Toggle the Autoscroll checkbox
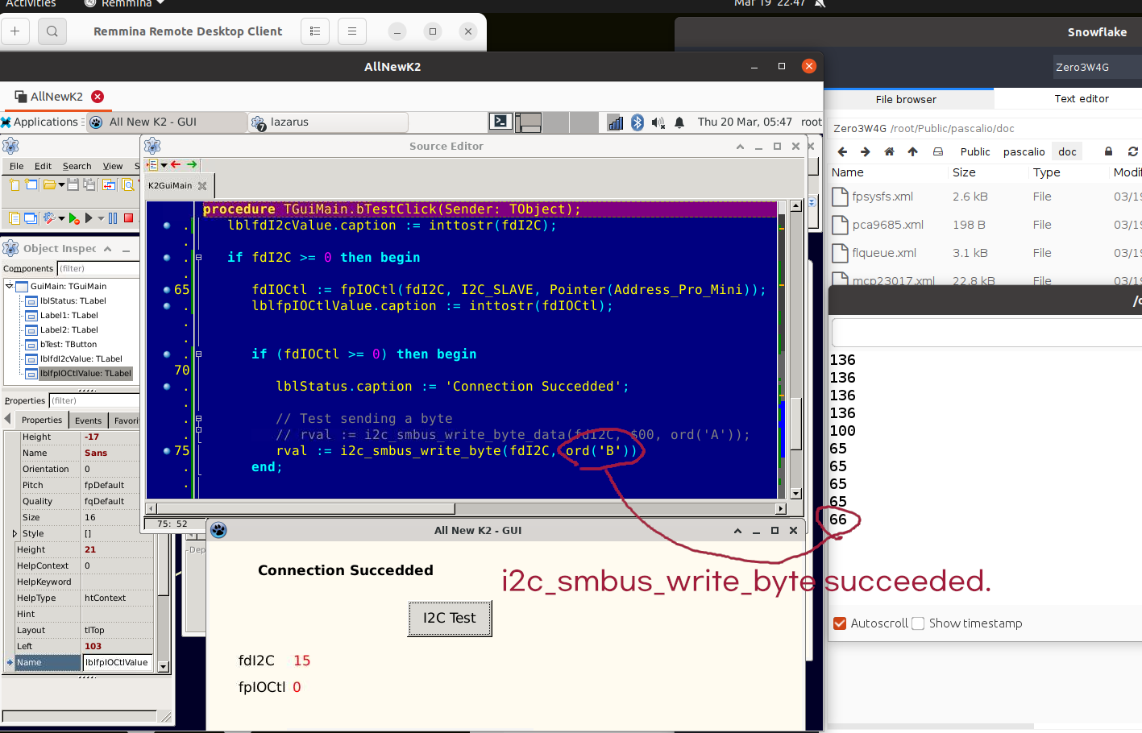This screenshot has height=733, width=1142. coord(840,623)
